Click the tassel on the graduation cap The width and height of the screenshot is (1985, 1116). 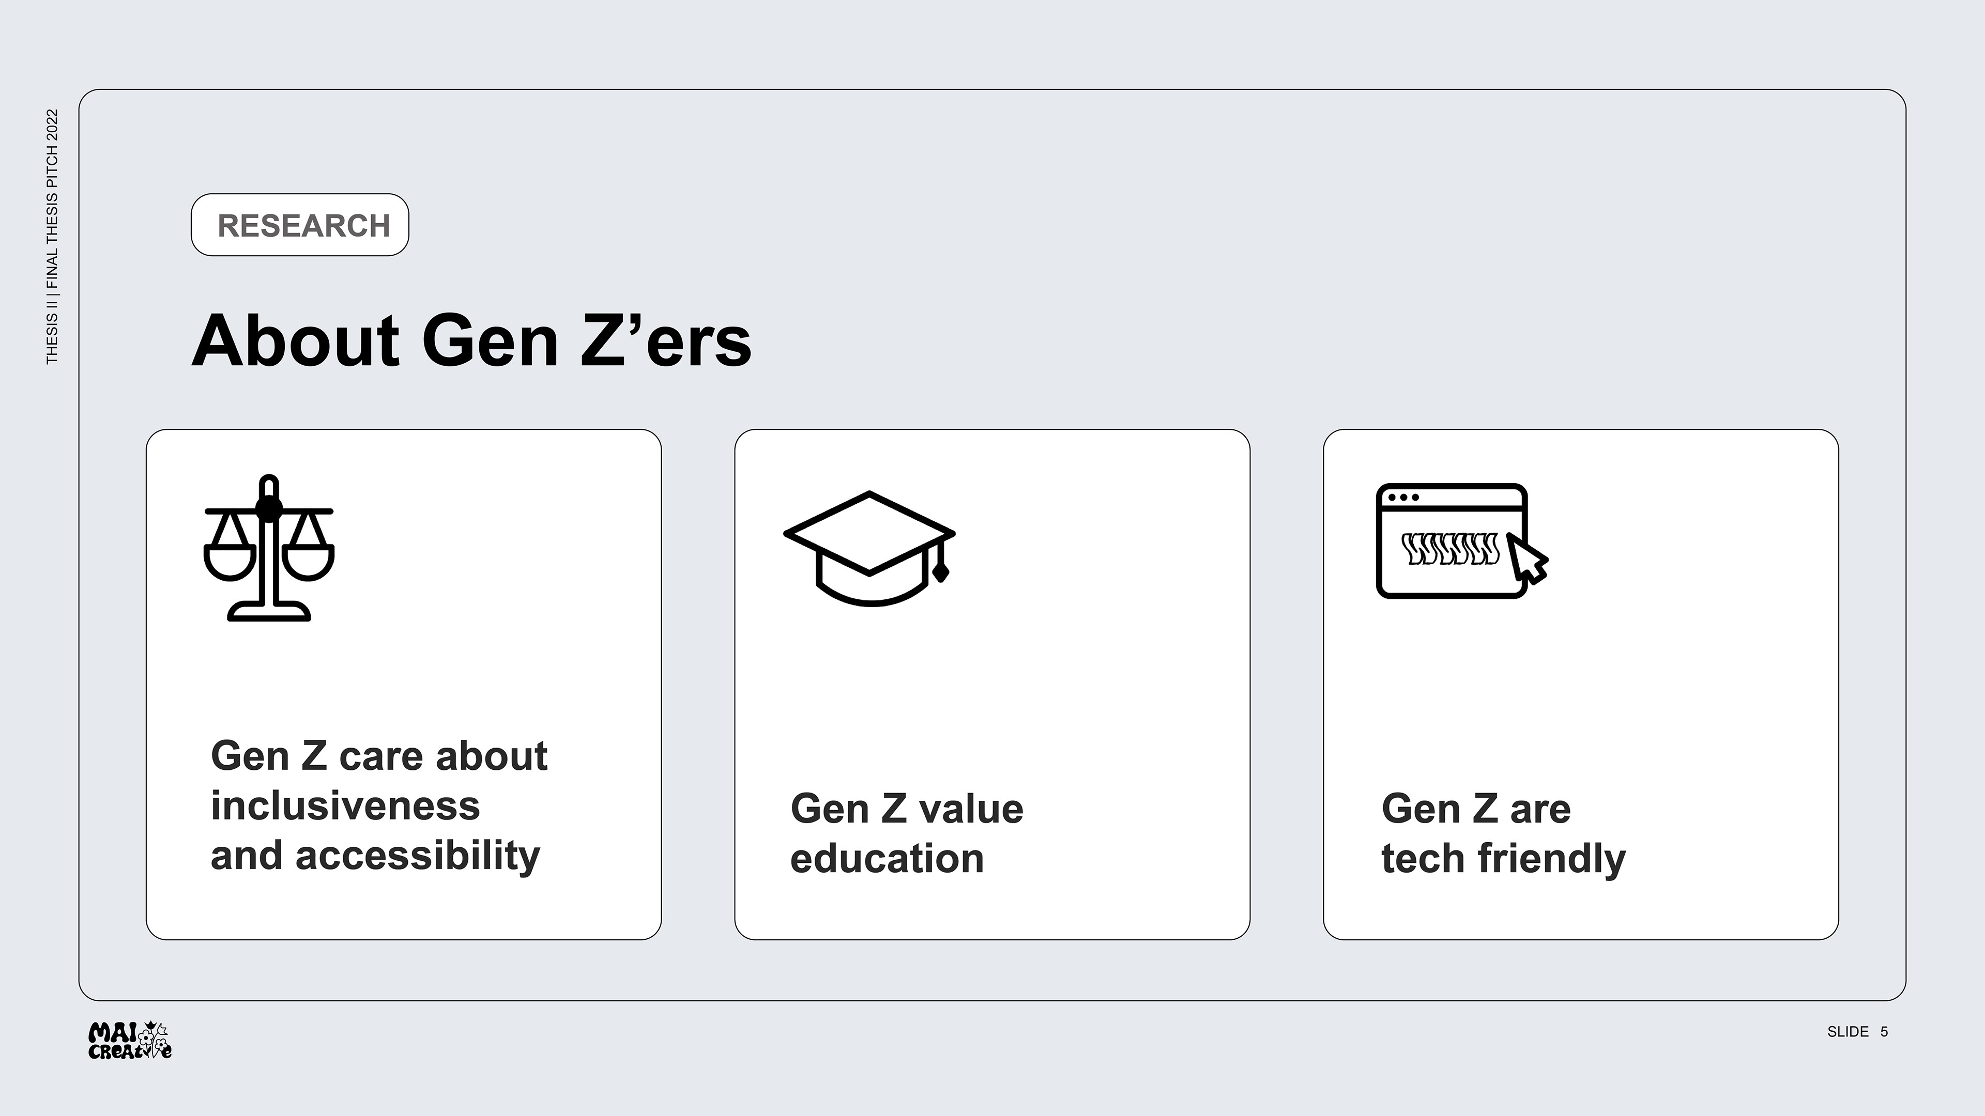point(940,562)
